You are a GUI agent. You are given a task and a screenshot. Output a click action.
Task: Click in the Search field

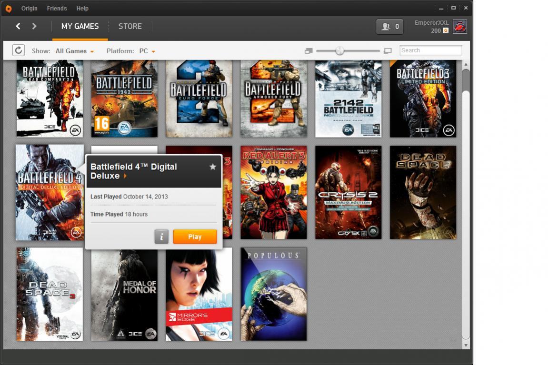tap(430, 50)
